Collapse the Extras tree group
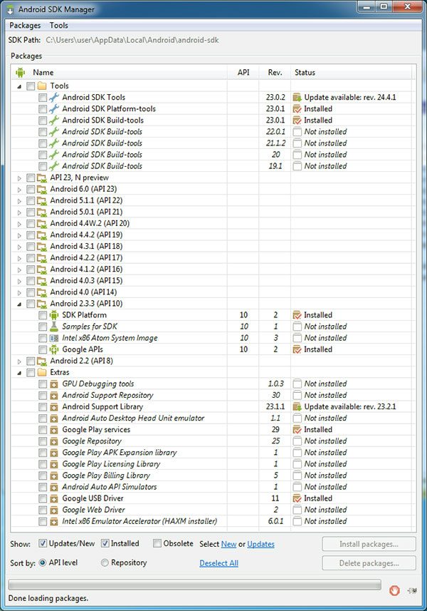The image size is (427, 611). tap(19, 373)
